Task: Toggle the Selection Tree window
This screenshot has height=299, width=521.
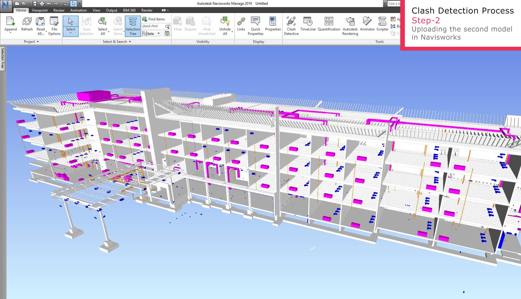Action: (x=133, y=26)
